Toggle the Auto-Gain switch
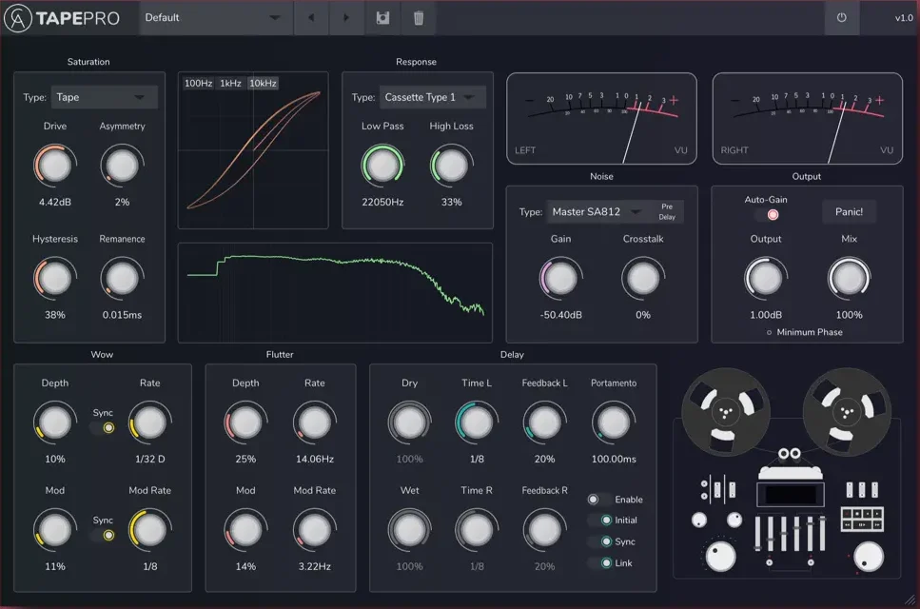This screenshot has height=609, width=920. coord(766,215)
